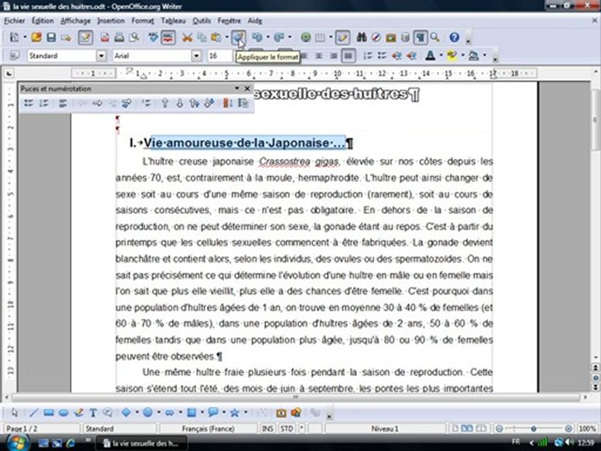Toggle nonprinting characters pilcrow
601x451 pixels.
[x=421, y=37]
